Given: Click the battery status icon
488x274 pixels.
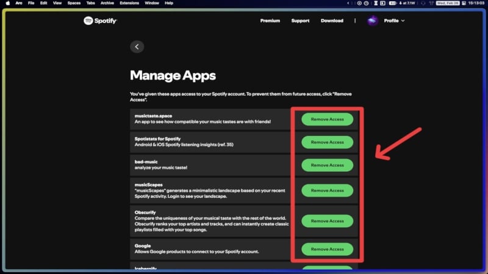Looking at the screenshot, I should coord(392,3).
